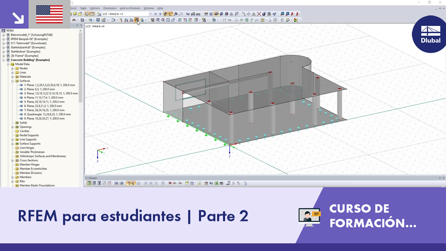446x251 pixels.
Task: Select surface 8: Quadrangle entry
Action: pos(47,115)
